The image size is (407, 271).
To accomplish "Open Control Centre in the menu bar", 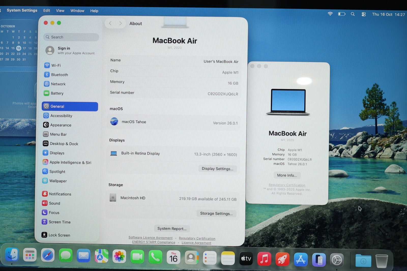I will 364,14.
